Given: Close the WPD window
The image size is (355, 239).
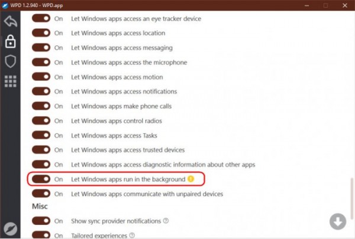Looking at the screenshot, I should 345,5.
